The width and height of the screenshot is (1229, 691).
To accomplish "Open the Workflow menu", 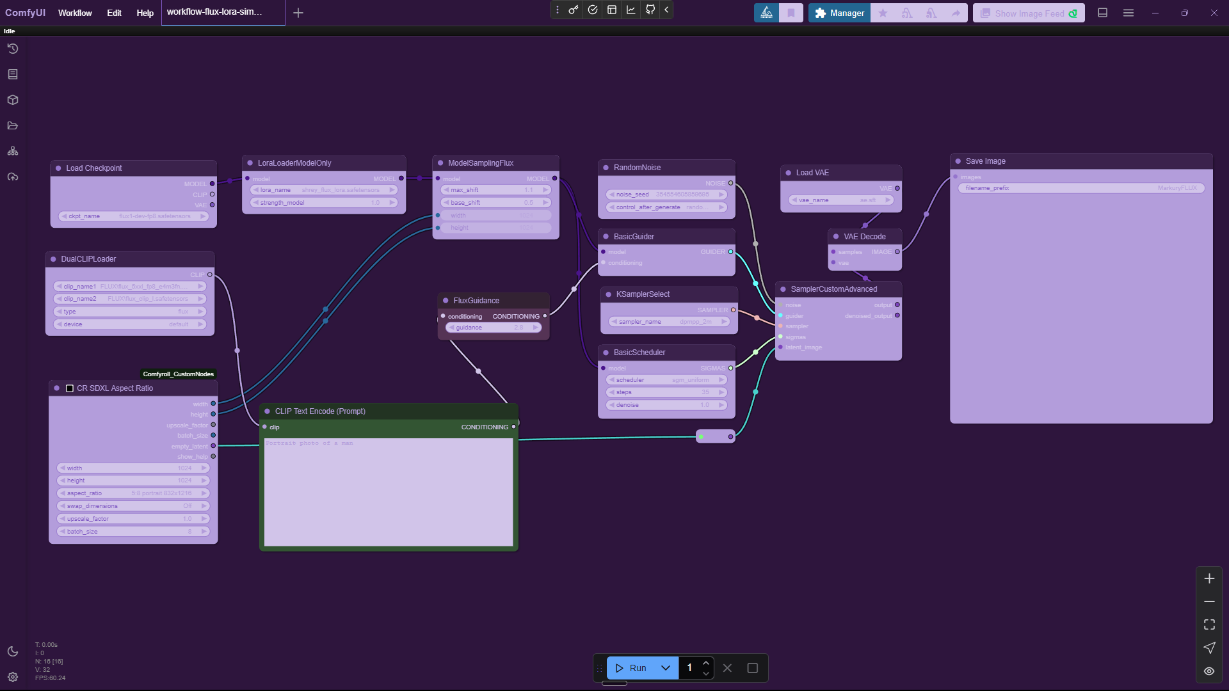I will [x=75, y=13].
